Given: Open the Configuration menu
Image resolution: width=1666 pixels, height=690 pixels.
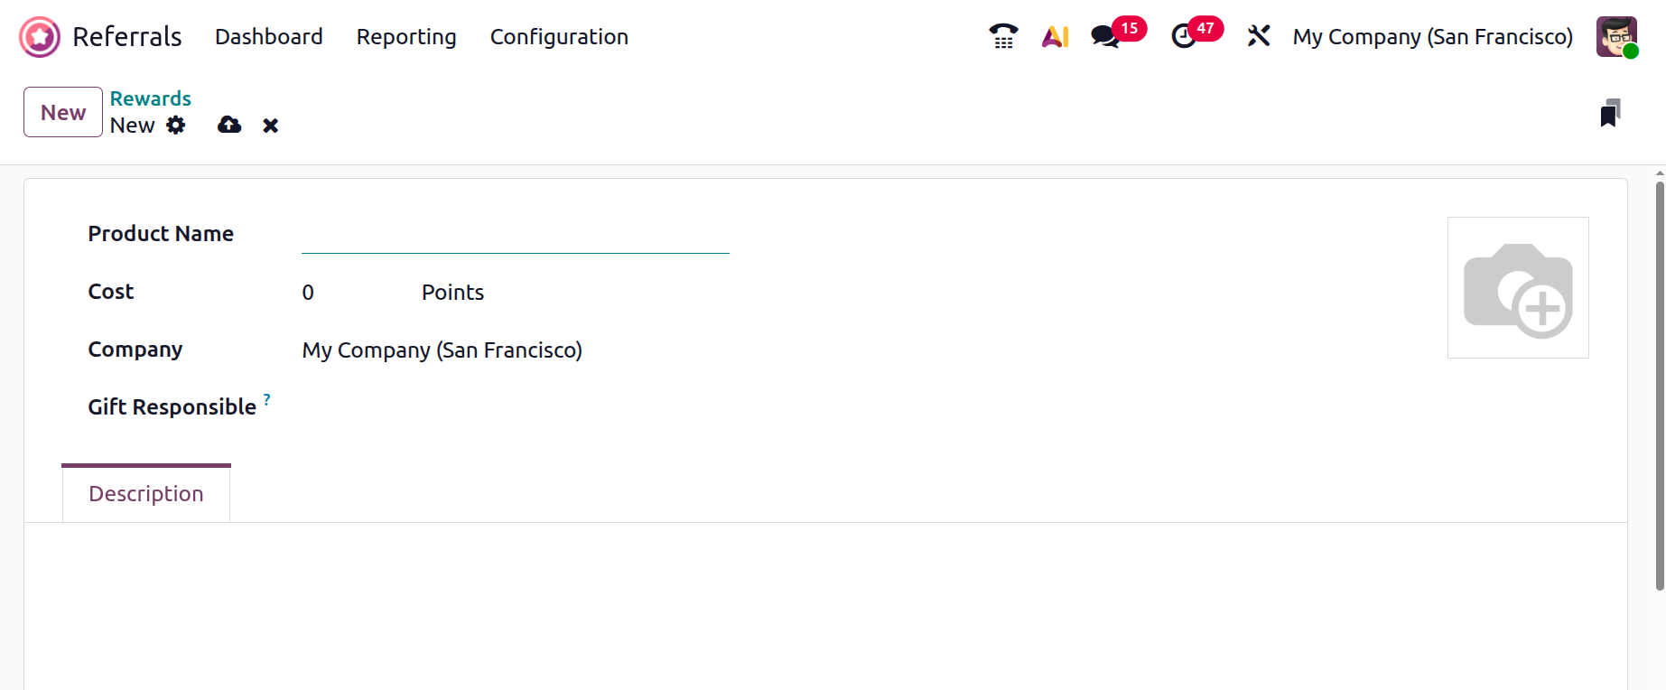Looking at the screenshot, I should 559,37.
